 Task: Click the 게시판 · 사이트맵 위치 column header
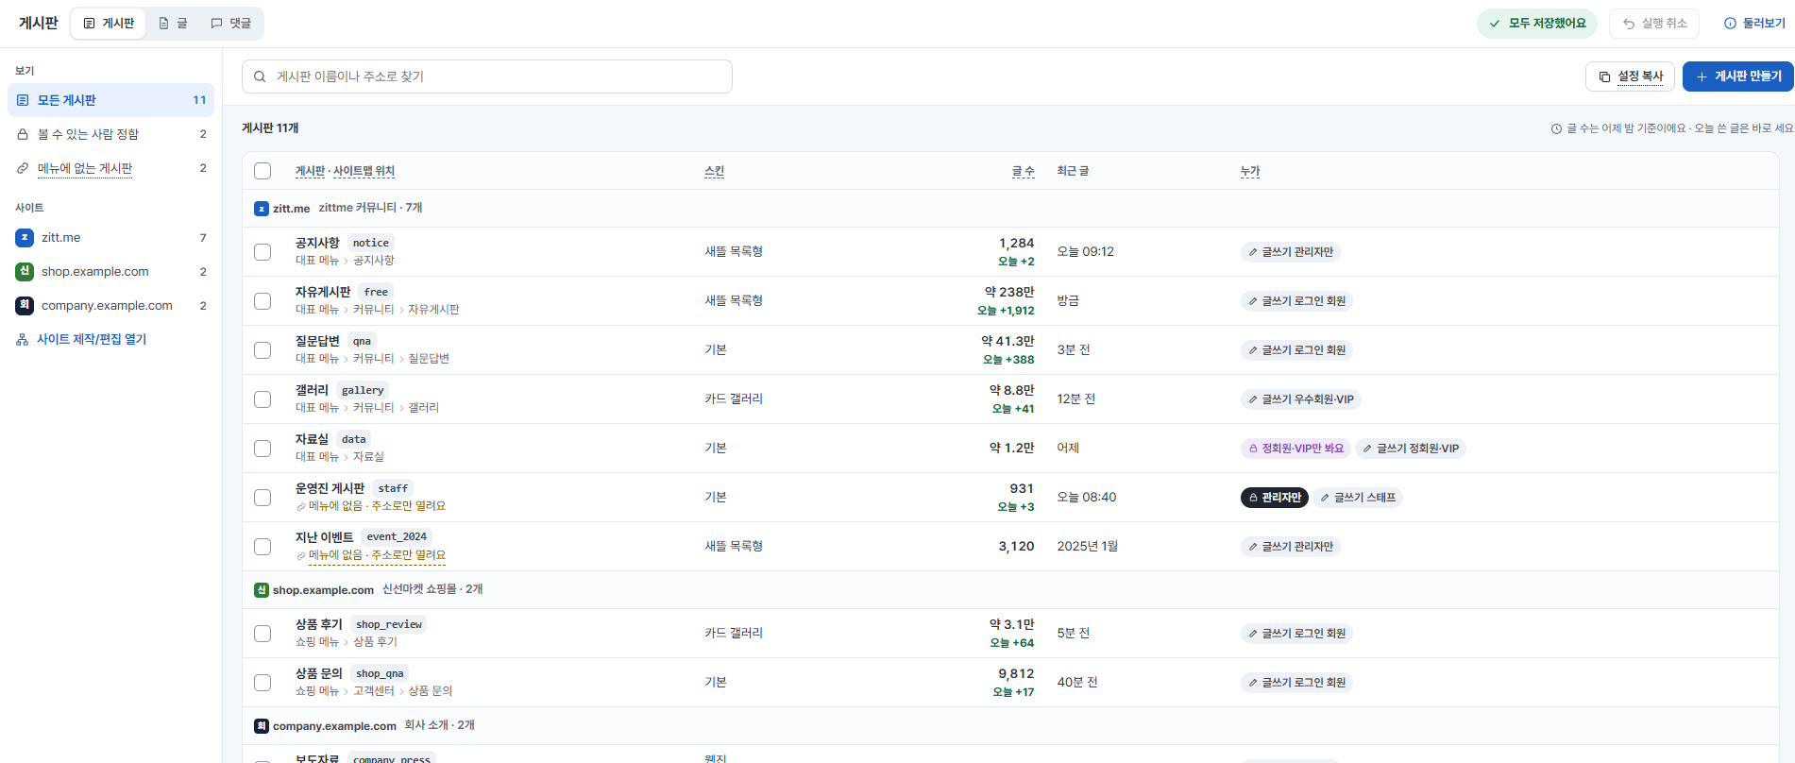(345, 171)
